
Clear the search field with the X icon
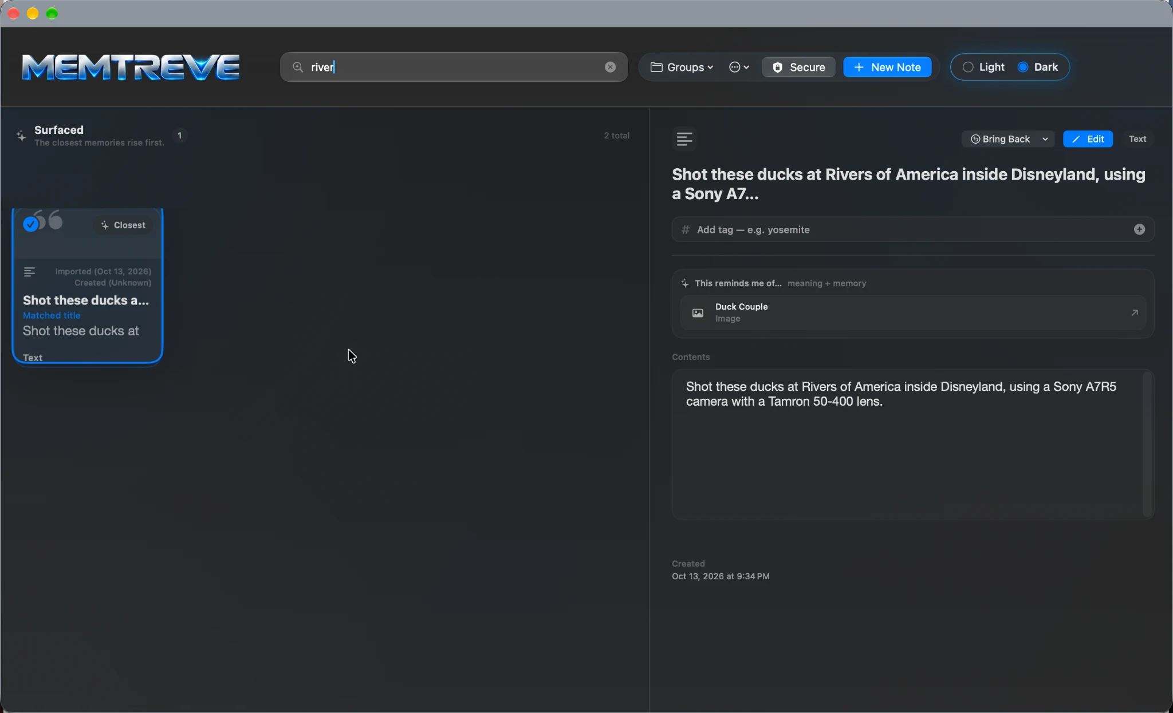click(x=610, y=67)
